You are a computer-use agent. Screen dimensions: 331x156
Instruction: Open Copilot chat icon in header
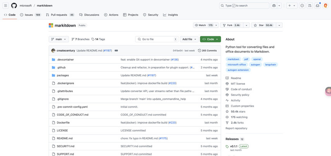[274, 6]
